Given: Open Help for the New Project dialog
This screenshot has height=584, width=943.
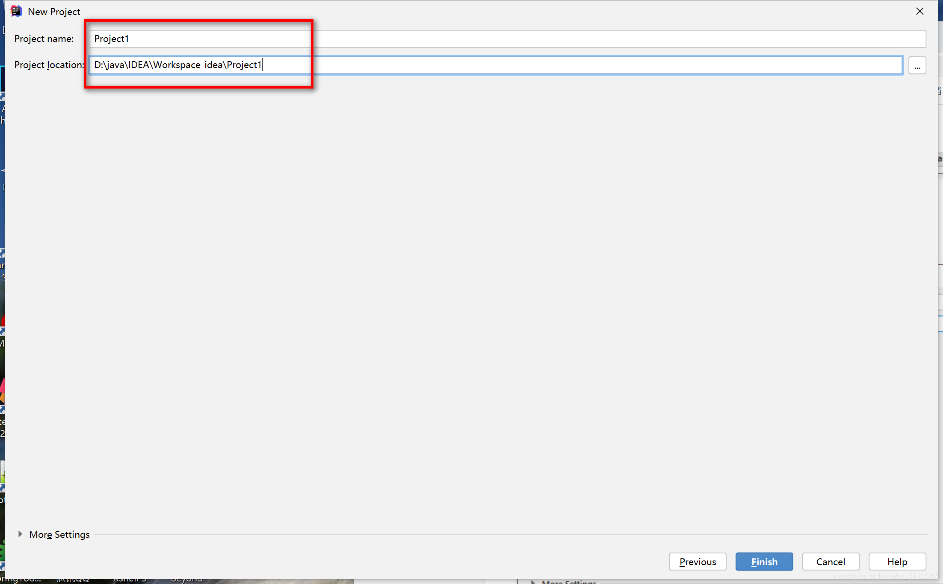Looking at the screenshot, I should coord(897,561).
